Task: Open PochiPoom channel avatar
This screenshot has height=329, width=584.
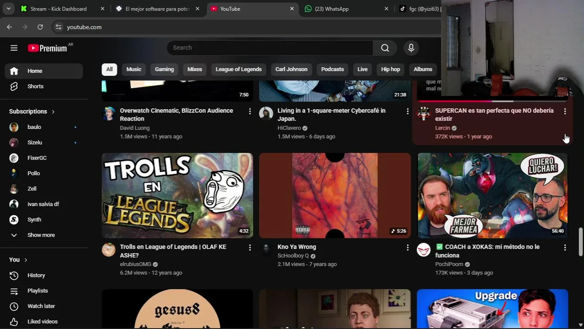Action: [424, 249]
